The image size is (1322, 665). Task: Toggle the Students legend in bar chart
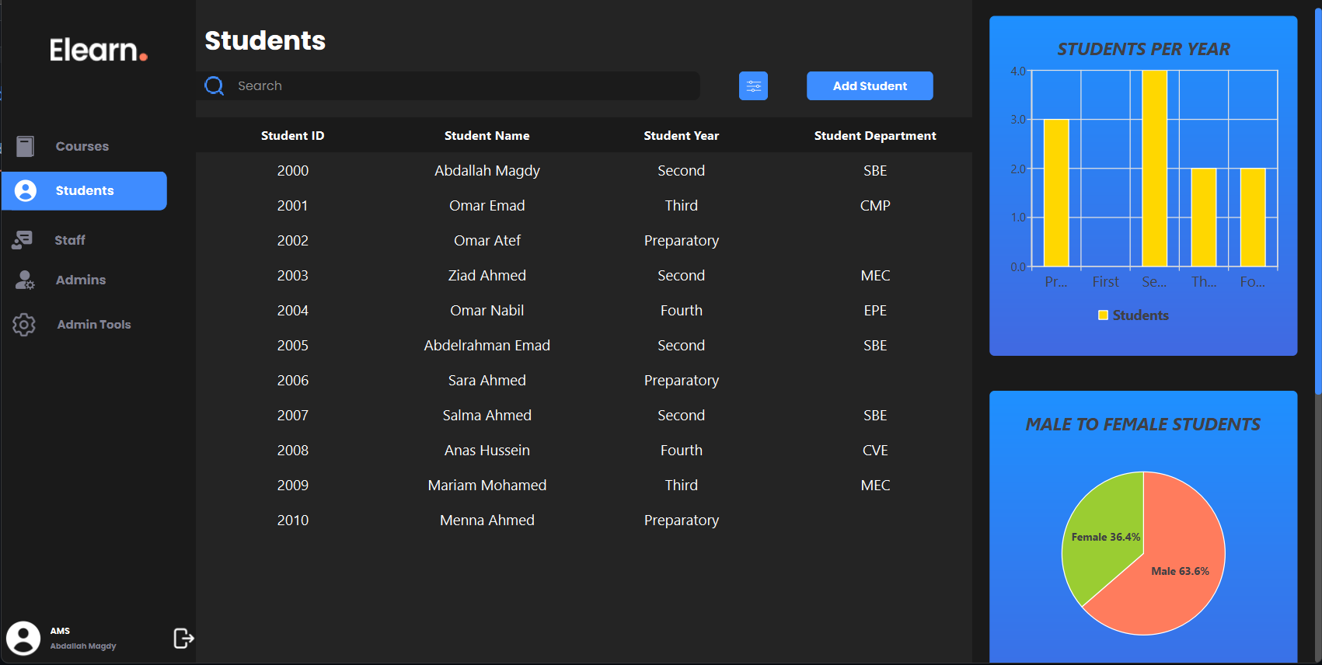point(1133,315)
